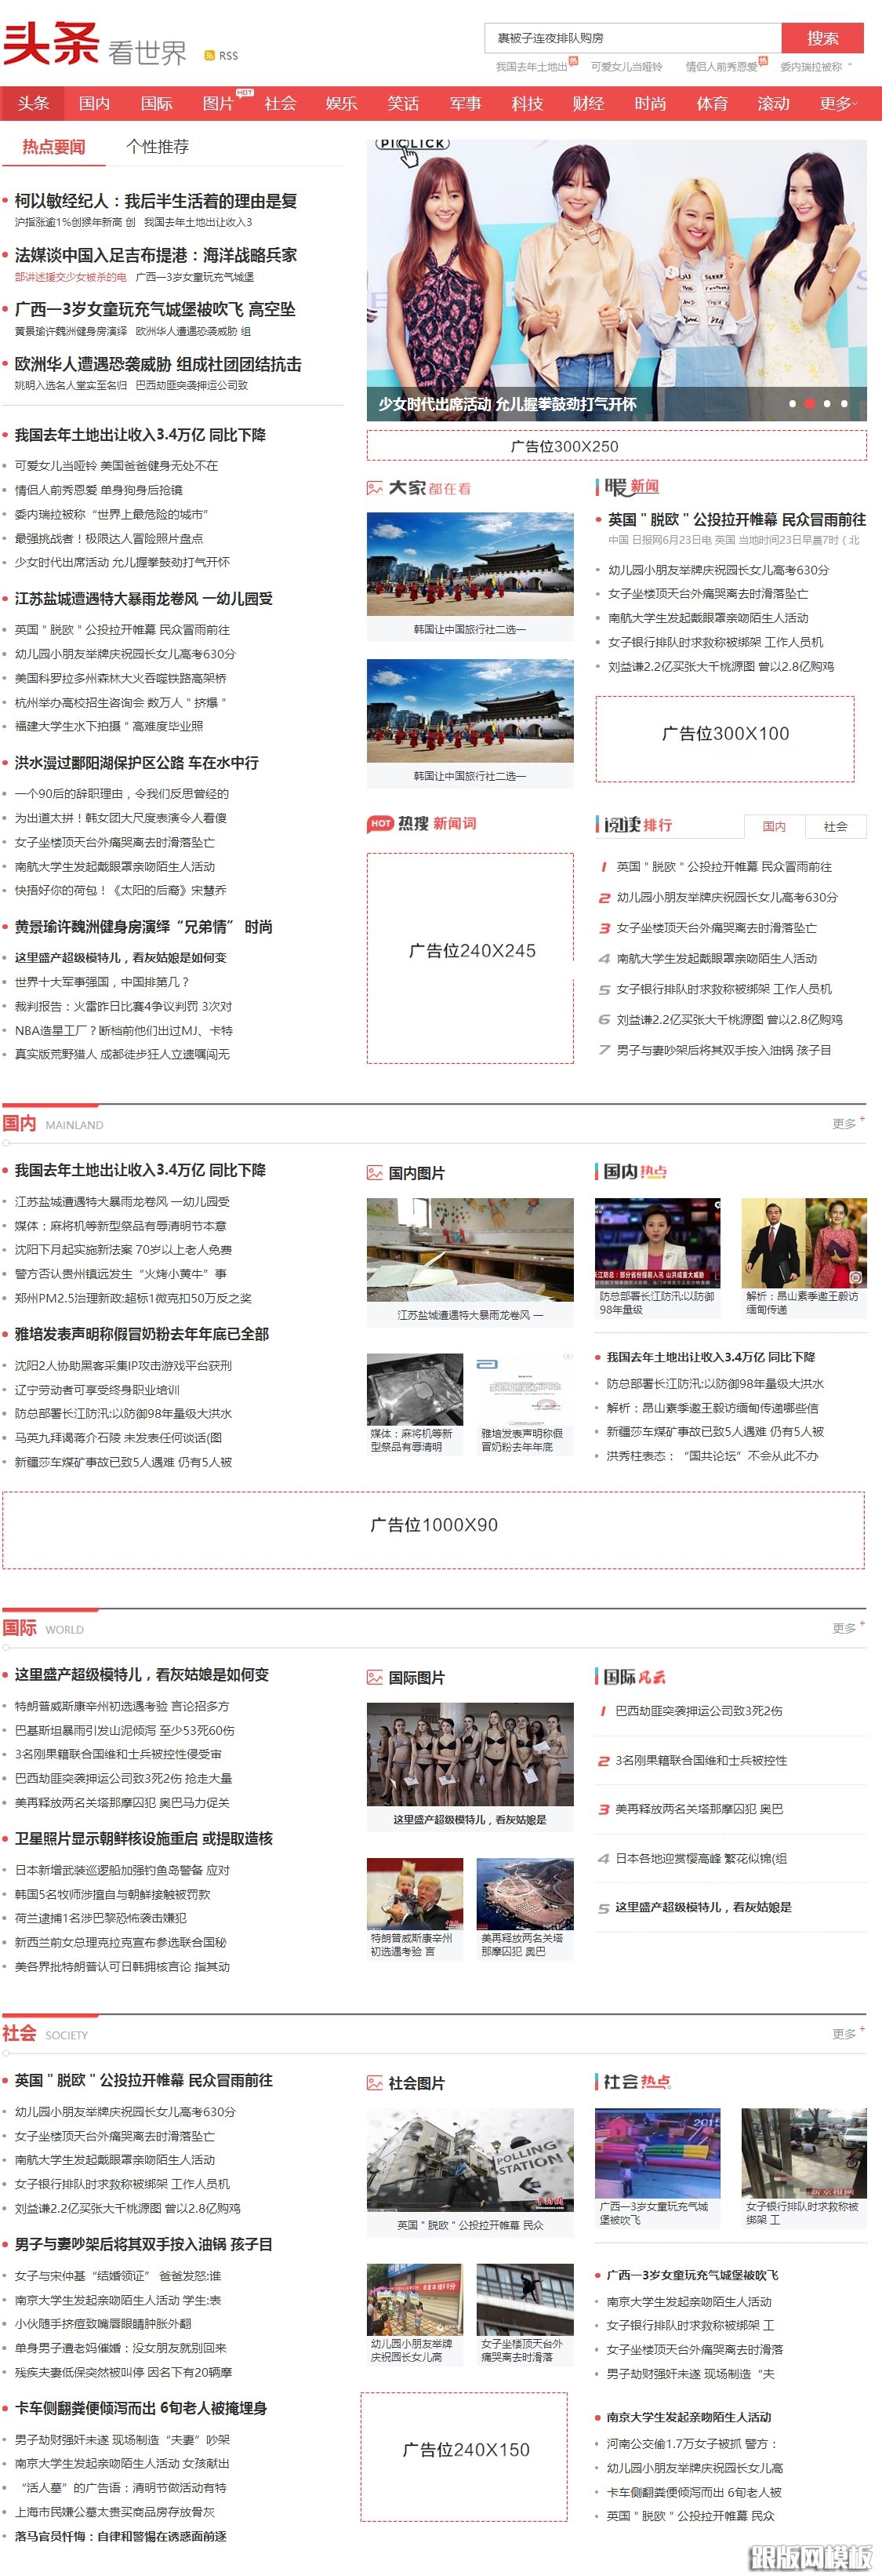
Task: Open the 广告位300X250 ad banner
Action: pyautogui.click(x=616, y=446)
